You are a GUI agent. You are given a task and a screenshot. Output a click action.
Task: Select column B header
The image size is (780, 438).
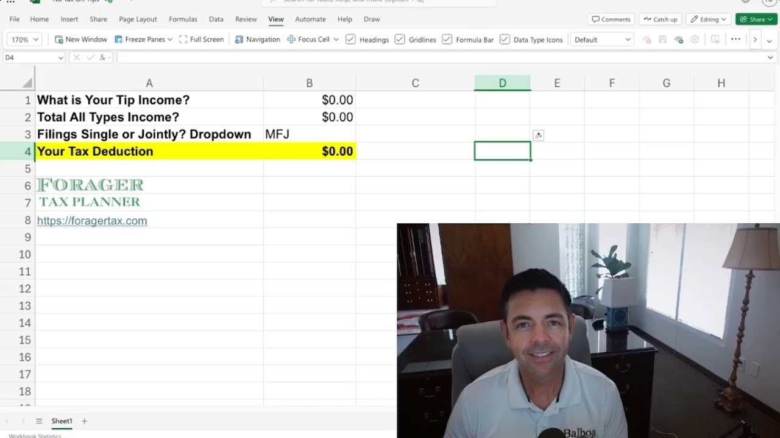click(310, 83)
